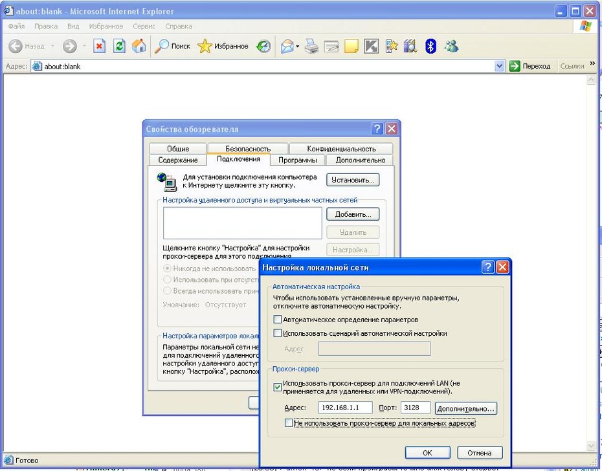Click the page scrollbar down arrow

click(x=591, y=445)
